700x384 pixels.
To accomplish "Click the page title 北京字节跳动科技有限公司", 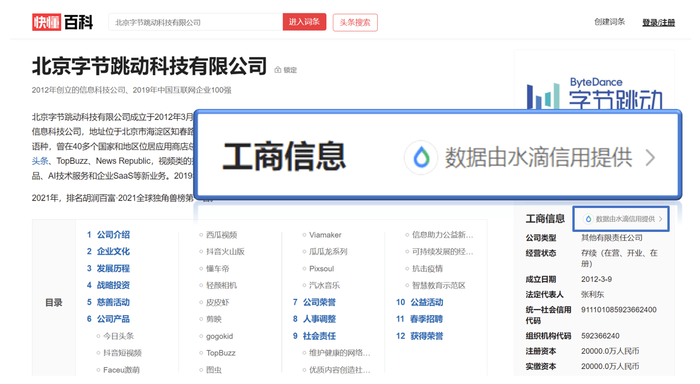I will pos(149,66).
